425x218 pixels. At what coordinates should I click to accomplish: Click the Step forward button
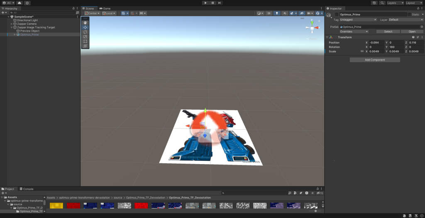coord(220,3)
